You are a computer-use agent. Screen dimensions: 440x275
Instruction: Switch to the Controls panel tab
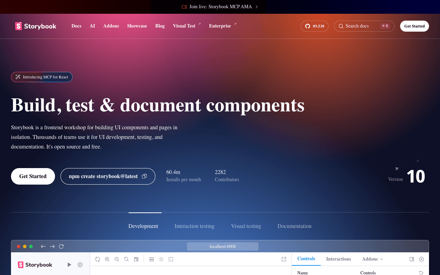click(x=306, y=259)
